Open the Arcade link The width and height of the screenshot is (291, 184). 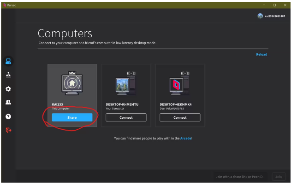click(185, 138)
